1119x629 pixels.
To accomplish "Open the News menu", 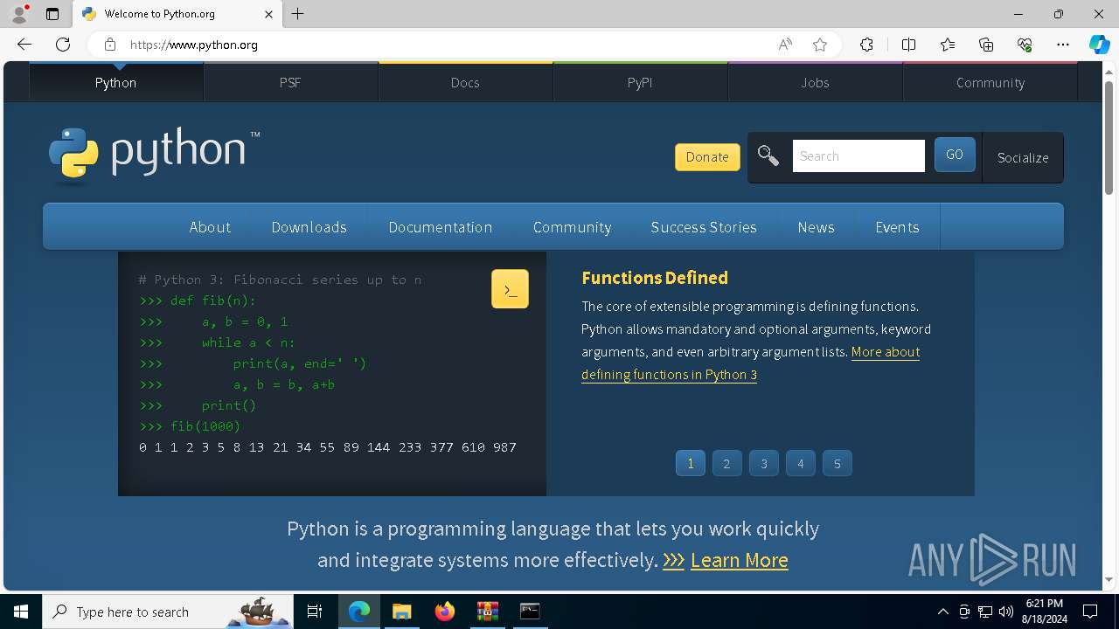I will (816, 227).
